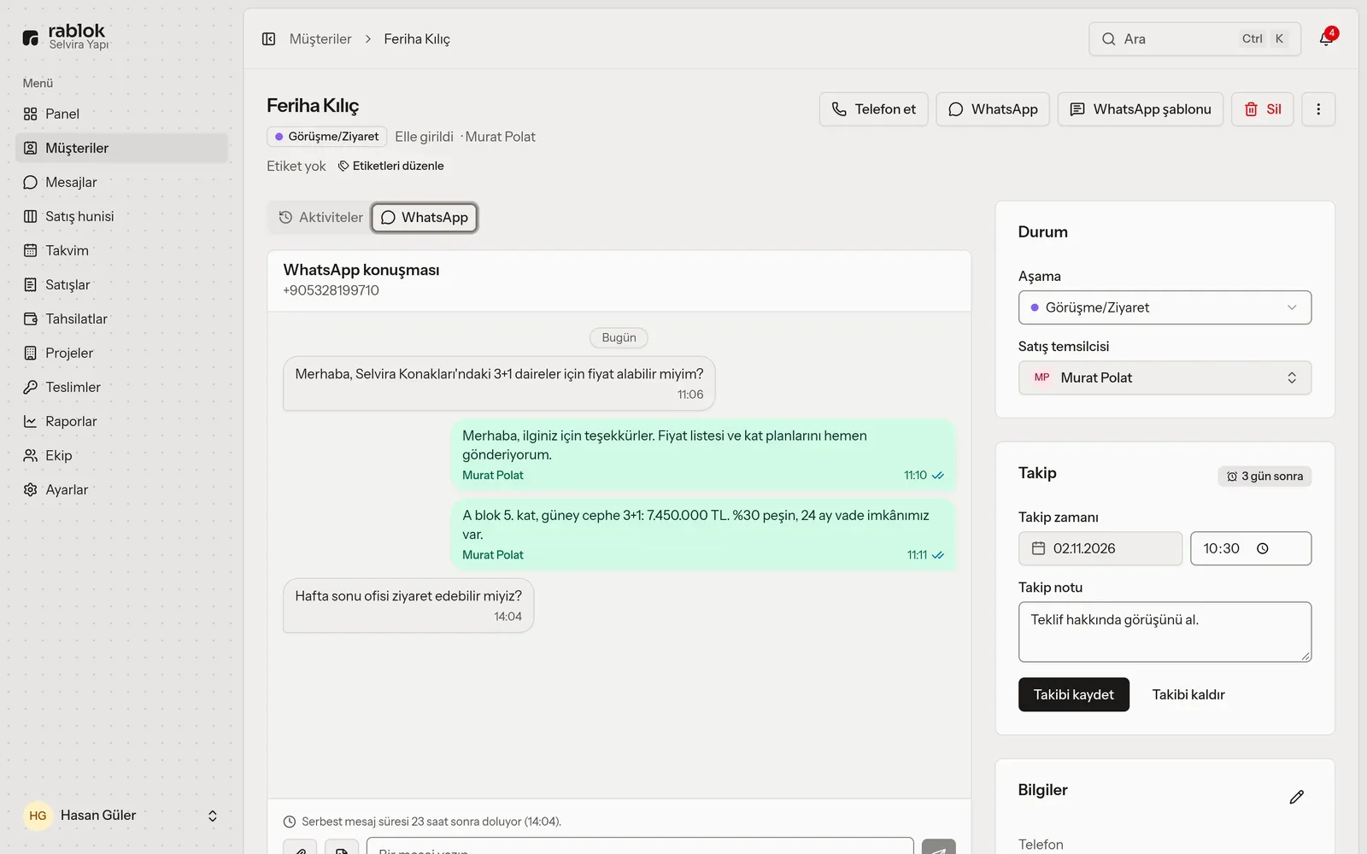Go to Projeler in sidebar
This screenshot has width=1367, height=854.
pos(121,353)
